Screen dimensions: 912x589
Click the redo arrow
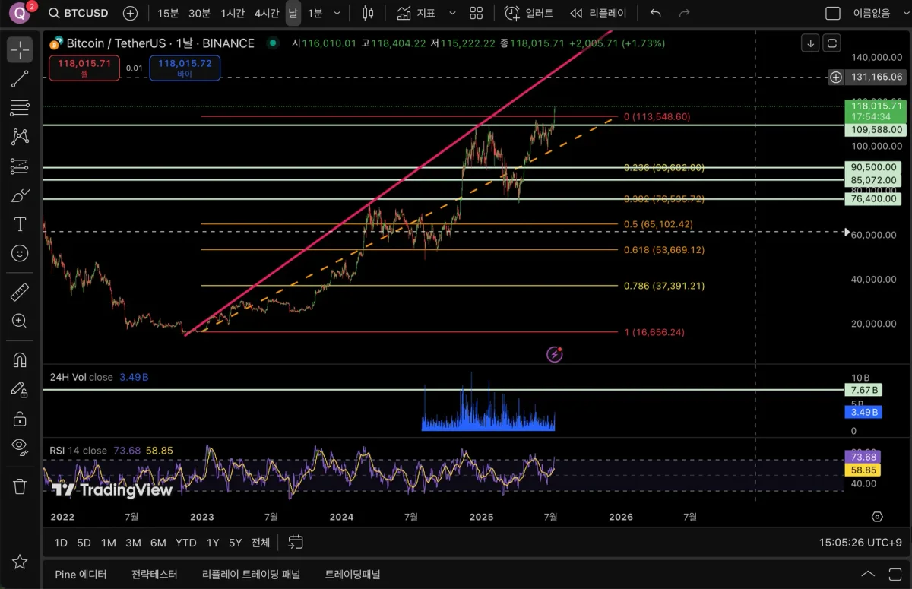click(x=684, y=13)
